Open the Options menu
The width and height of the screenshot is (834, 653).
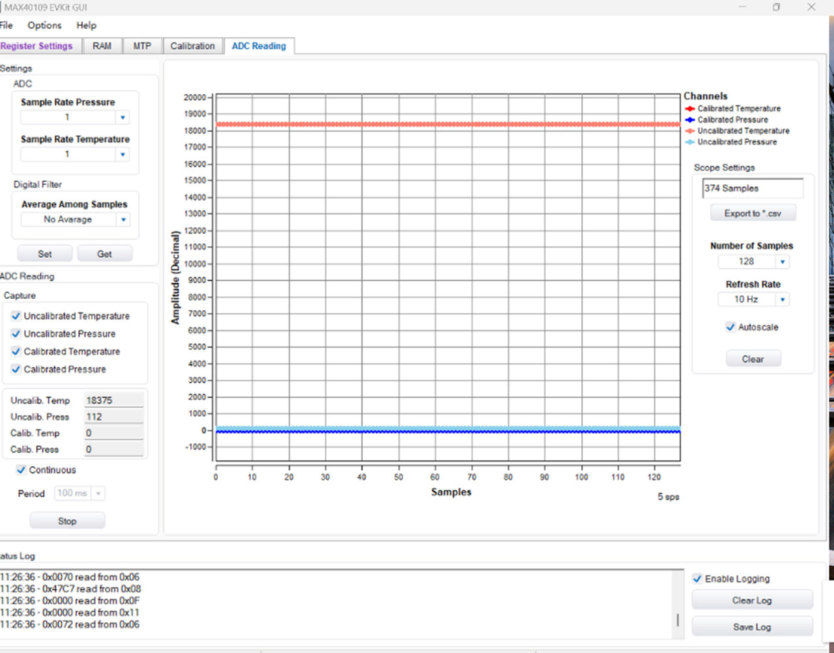point(44,25)
